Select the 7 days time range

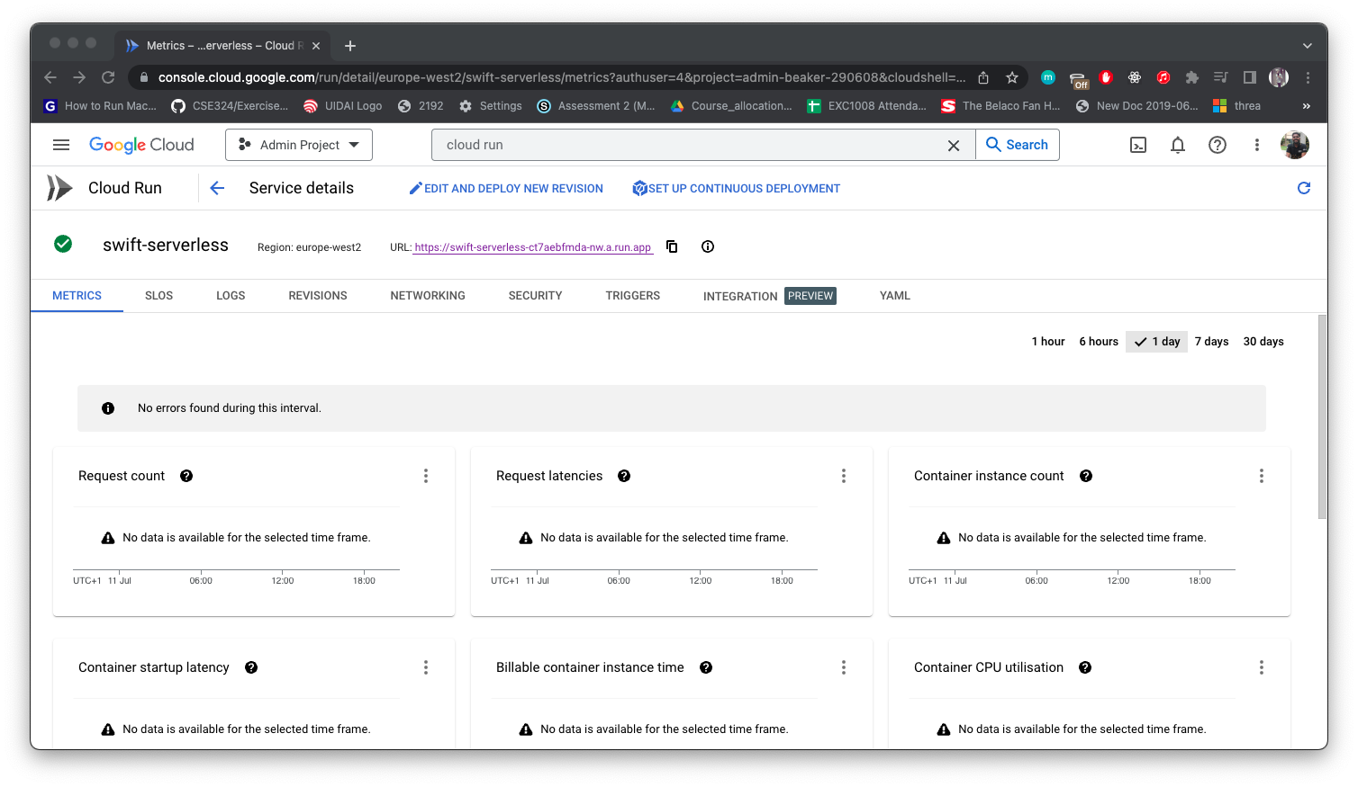pos(1211,342)
